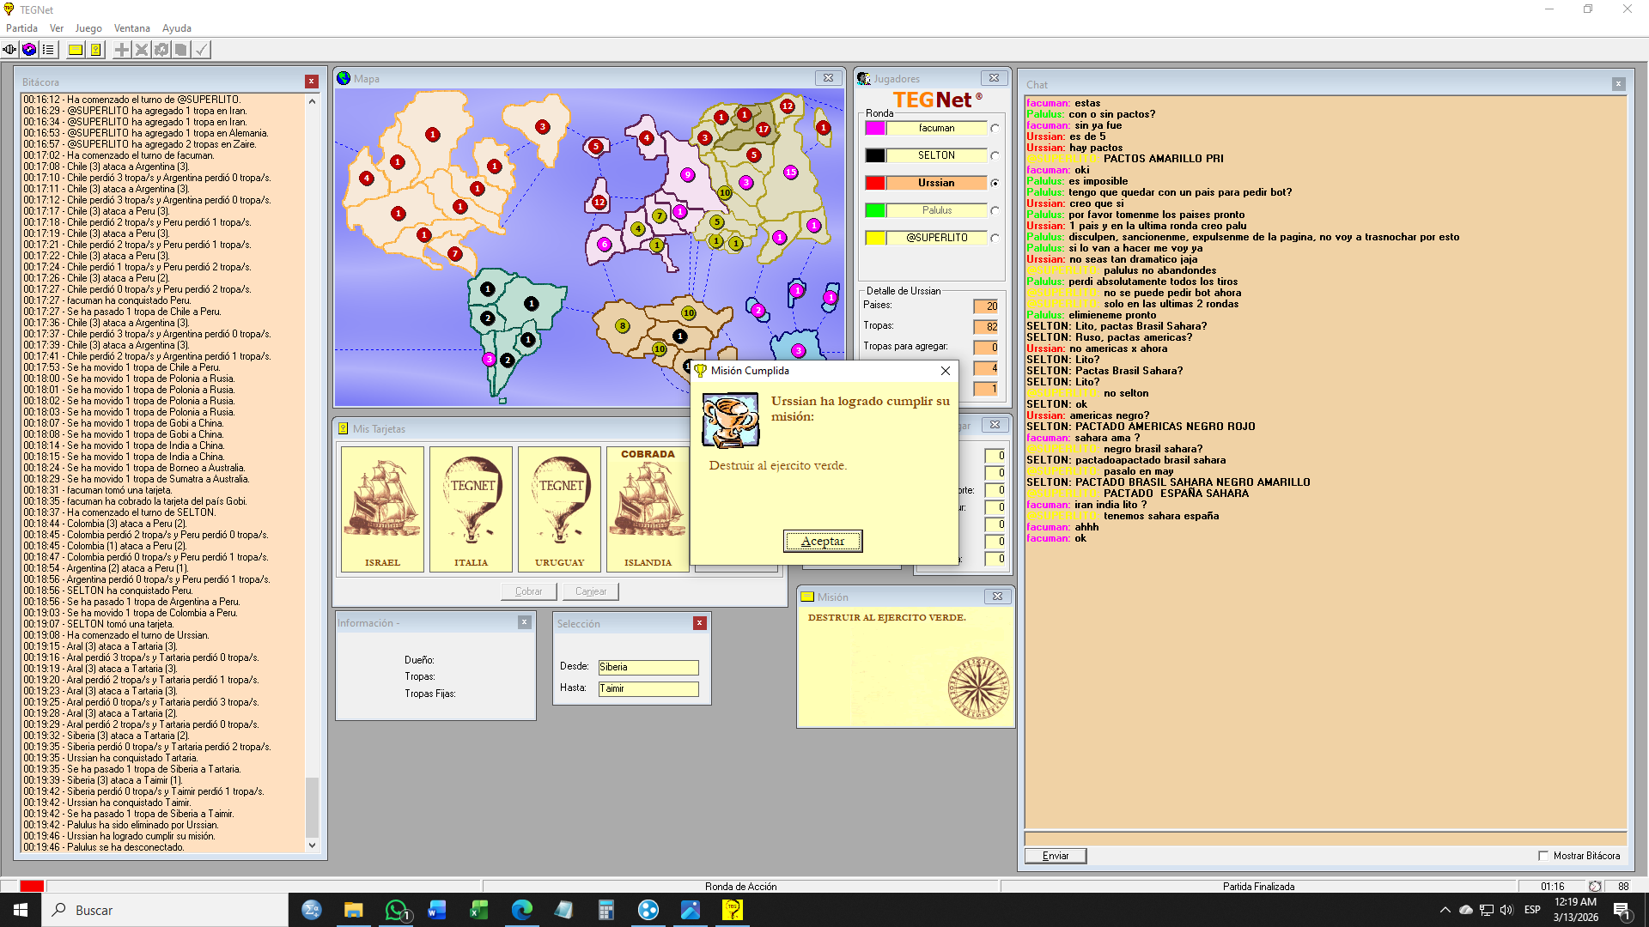
Task: Open WhatsApp from the taskbar
Action: pyautogui.click(x=396, y=910)
